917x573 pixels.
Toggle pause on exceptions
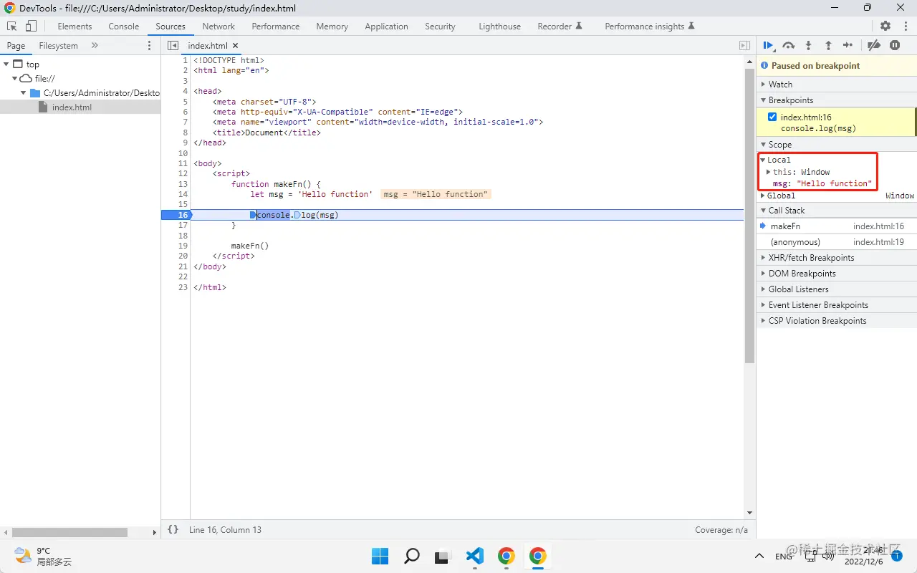[895, 45]
